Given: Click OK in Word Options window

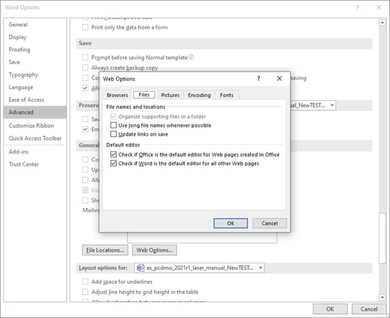Looking at the screenshot, I should 330,309.
